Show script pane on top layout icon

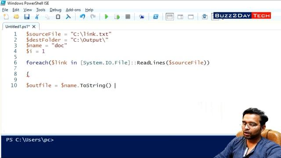(x=170, y=17)
